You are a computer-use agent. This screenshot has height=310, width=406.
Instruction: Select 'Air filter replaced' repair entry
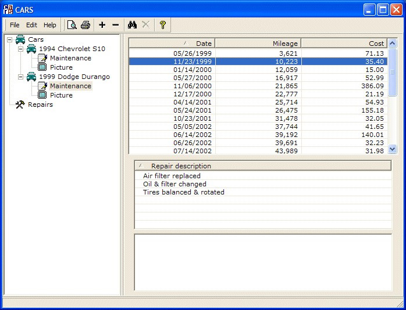pos(263,176)
